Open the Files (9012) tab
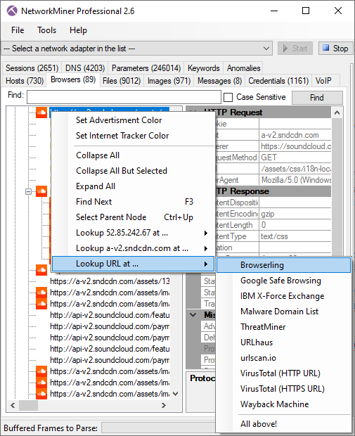The image size is (355, 436). (x=122, y=81)
